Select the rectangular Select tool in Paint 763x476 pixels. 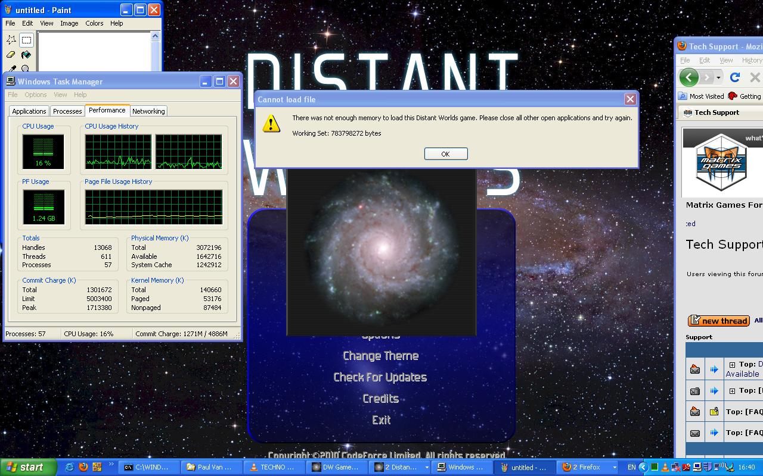(x=26, y=40)
